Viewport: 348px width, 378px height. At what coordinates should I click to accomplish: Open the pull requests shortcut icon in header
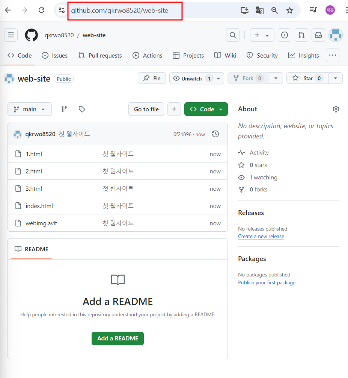pyautogui.click(x=301, y=35)
